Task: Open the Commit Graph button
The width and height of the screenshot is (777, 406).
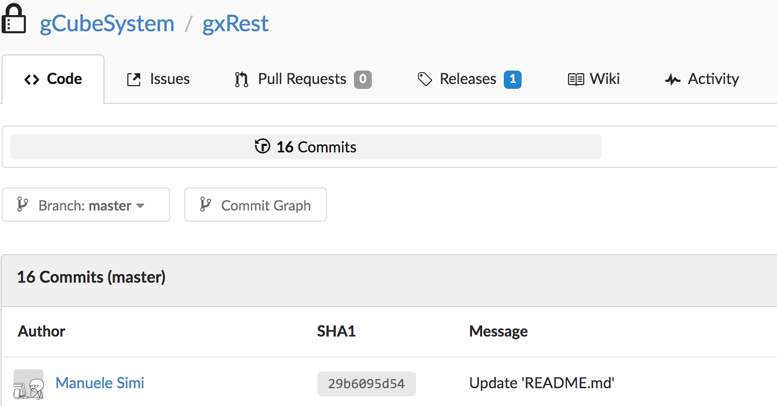Action: [x=255, y=205]
